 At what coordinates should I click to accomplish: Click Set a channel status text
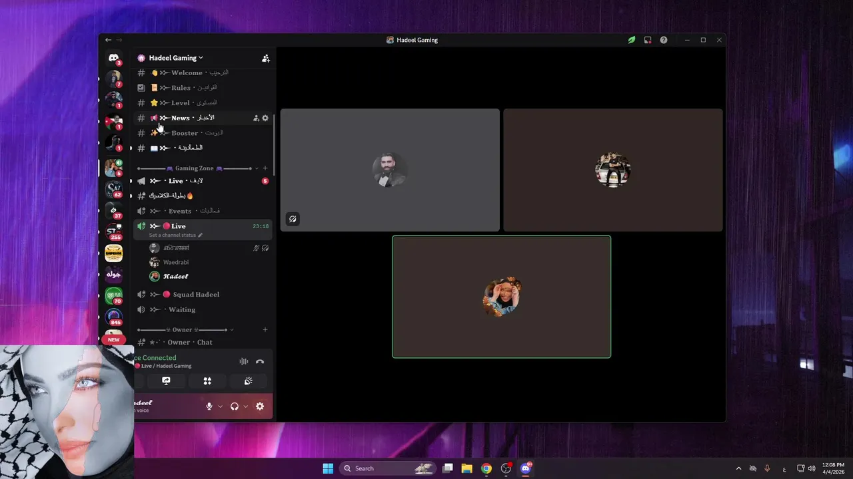(x=172, y=235)
